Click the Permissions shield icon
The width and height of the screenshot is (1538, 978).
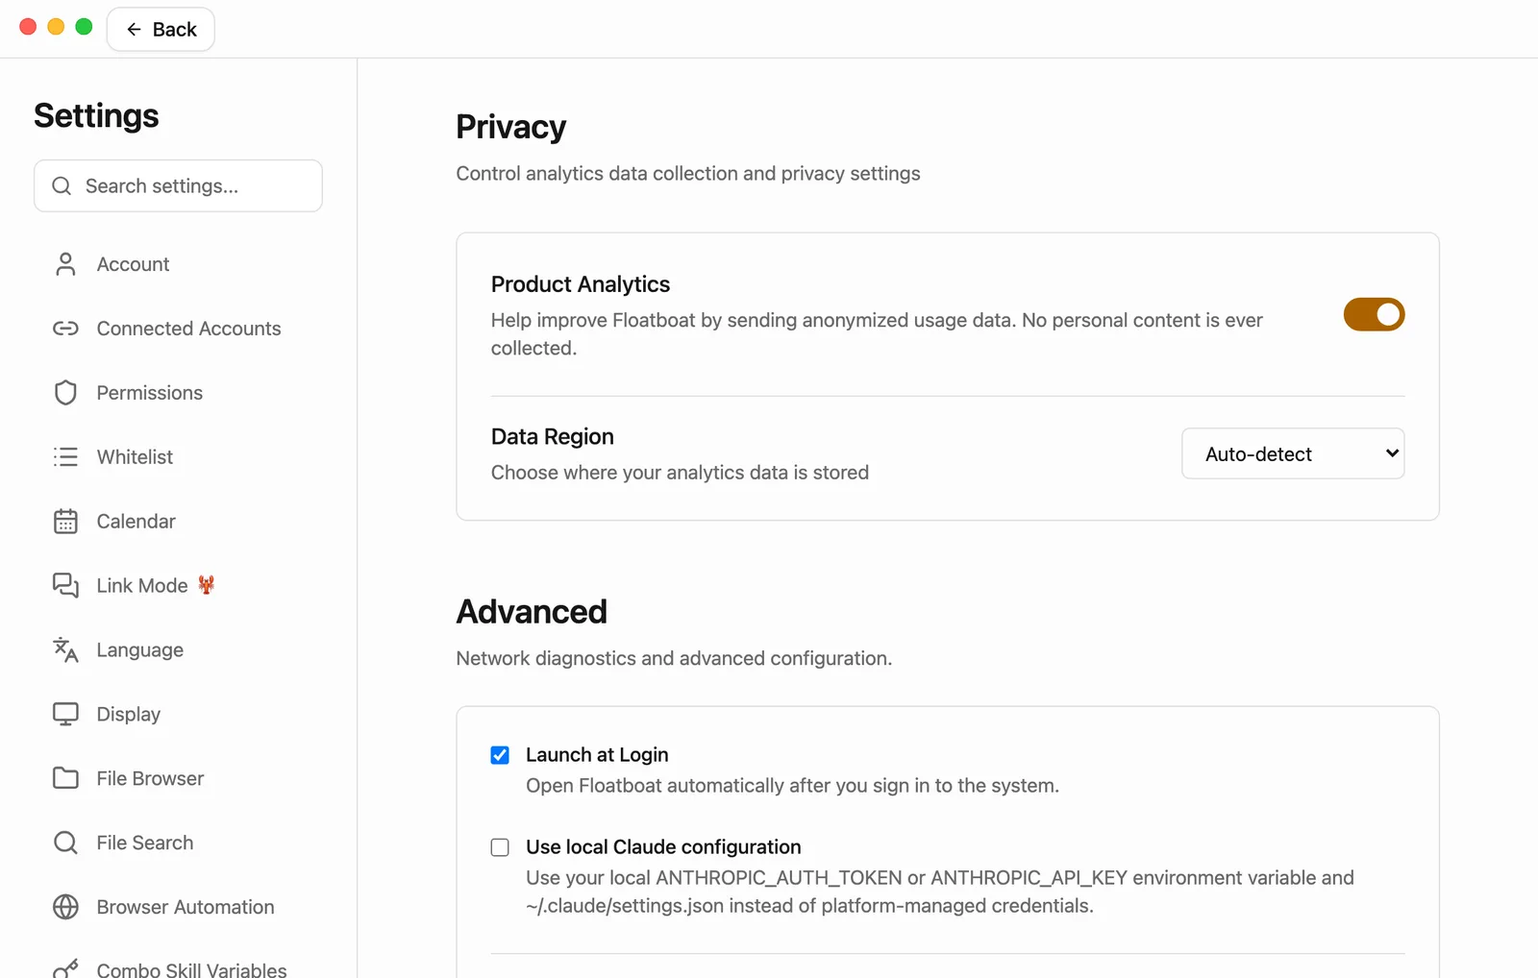click(x=65, y=393)
